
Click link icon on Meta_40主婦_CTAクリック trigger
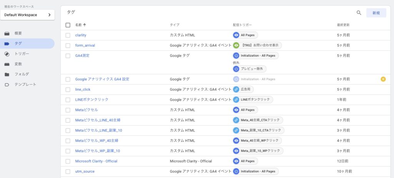(x=236, y=120)
